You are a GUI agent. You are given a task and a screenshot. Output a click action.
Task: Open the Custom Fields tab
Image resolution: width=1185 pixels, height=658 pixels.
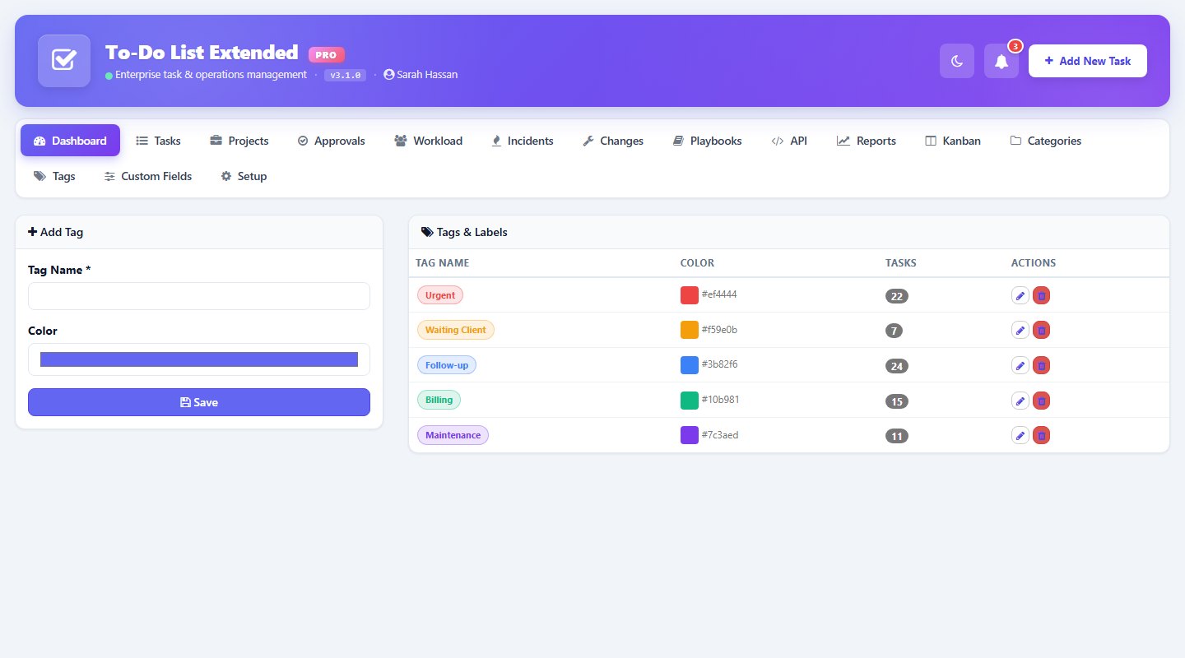coord(148,176)
